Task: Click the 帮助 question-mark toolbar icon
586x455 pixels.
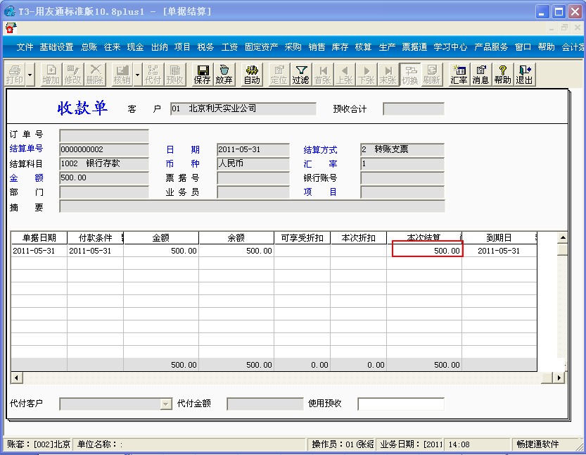Action: (503, 75)
